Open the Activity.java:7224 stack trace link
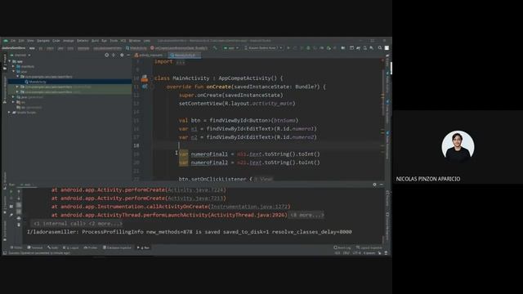Viewport: 523px width, 294px height. [x=196, y=190]
